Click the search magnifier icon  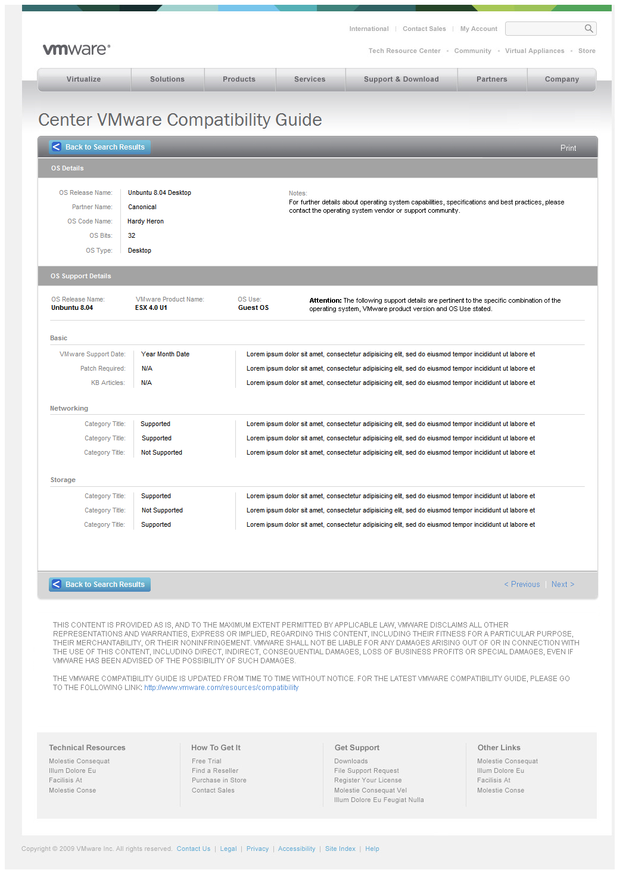[x=588, y=29]
